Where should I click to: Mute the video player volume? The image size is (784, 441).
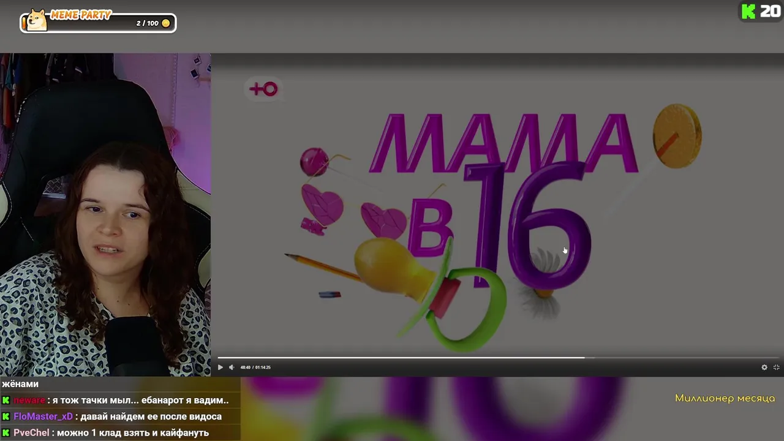tap(232, 367)
